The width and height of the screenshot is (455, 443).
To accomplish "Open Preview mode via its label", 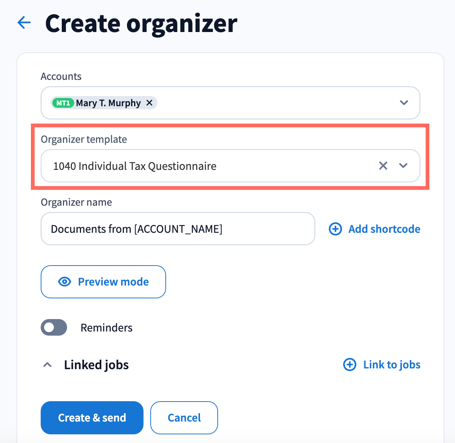I will 113,282.
